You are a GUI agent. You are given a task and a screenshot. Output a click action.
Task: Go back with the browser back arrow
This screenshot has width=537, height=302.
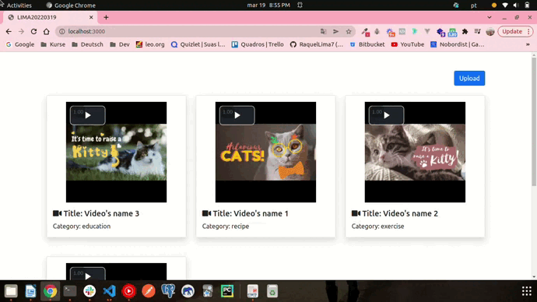tap(9, 31)
